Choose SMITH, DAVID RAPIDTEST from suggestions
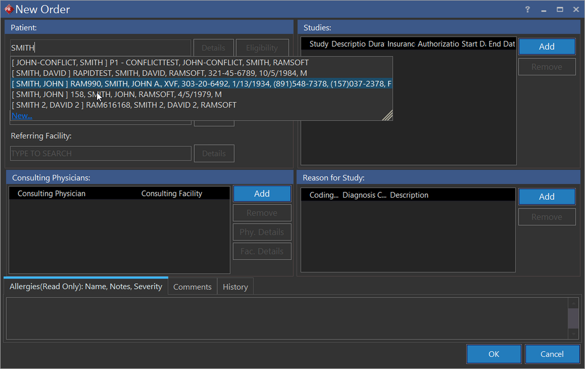Image resolution: width=585 pixels, height=369 pixels. tap(159, 73)
